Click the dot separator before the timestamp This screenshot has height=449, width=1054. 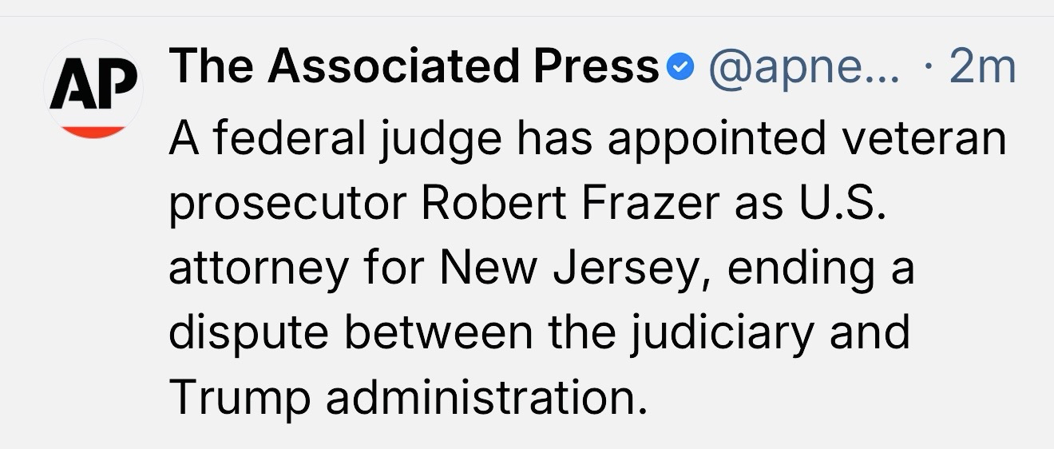pyautogui.click(x=926, y=68)
